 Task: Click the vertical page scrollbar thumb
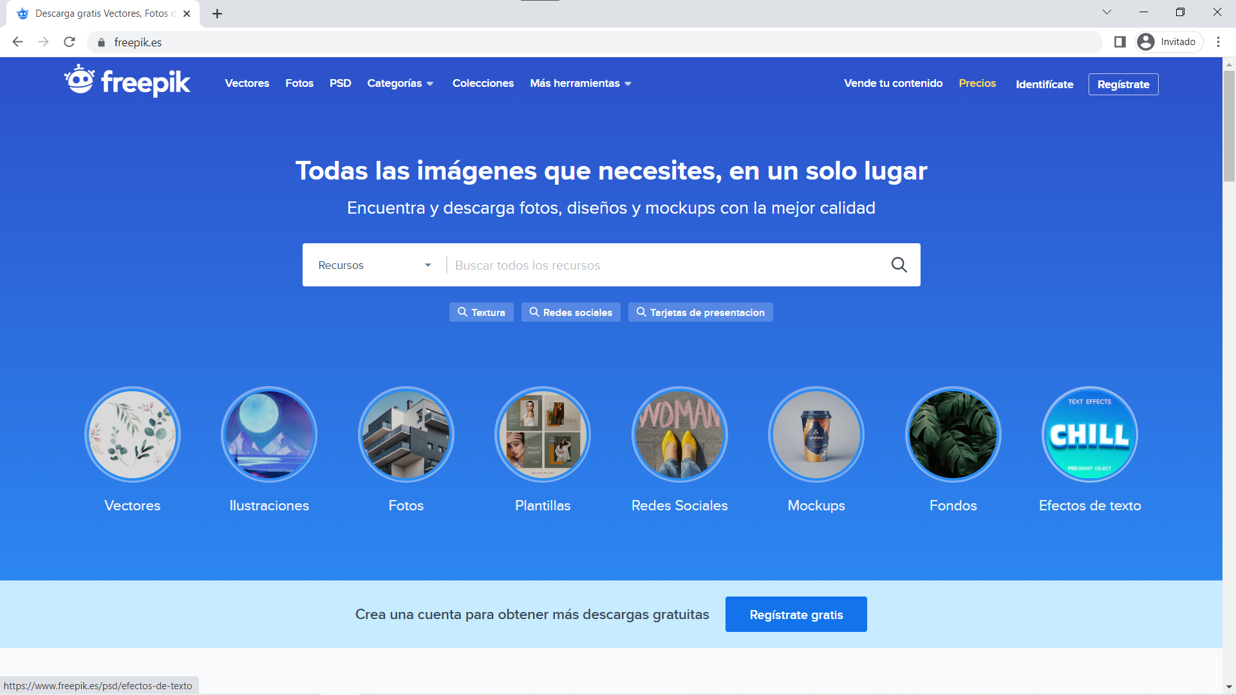pos(1229,125)
